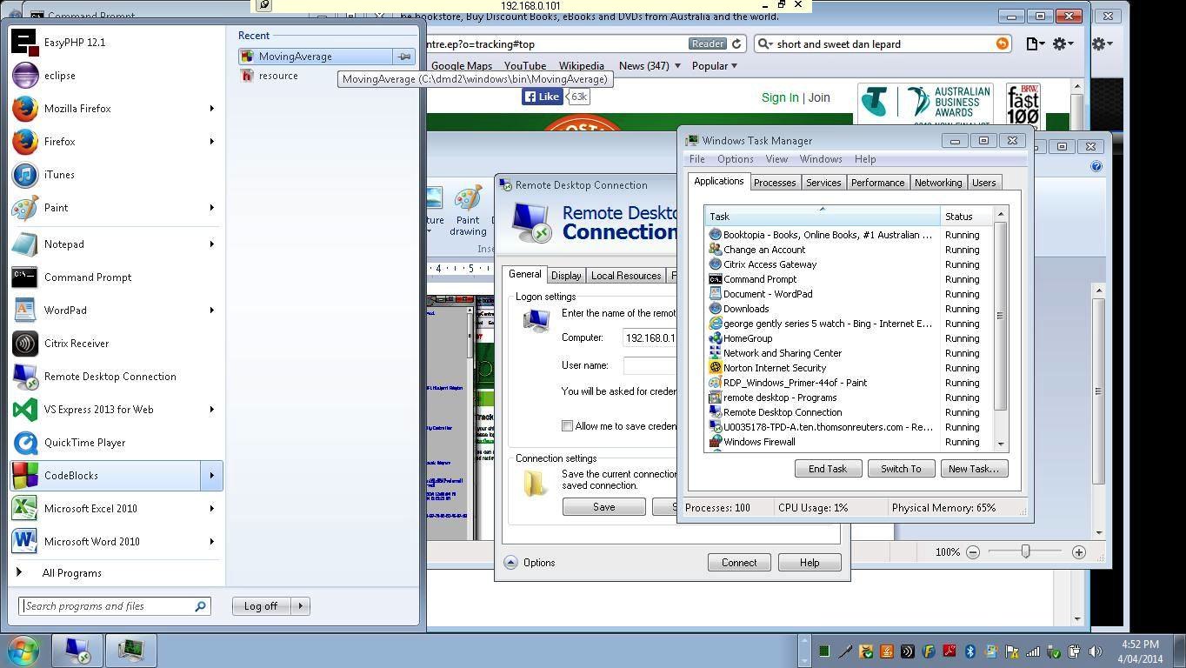Open EasyPHP 12.1 from Start menu

pyautogui.click(x=117, y=42)
